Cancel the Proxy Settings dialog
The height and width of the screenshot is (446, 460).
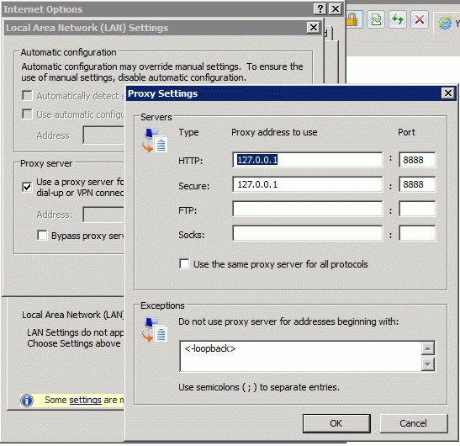point(414,423)
